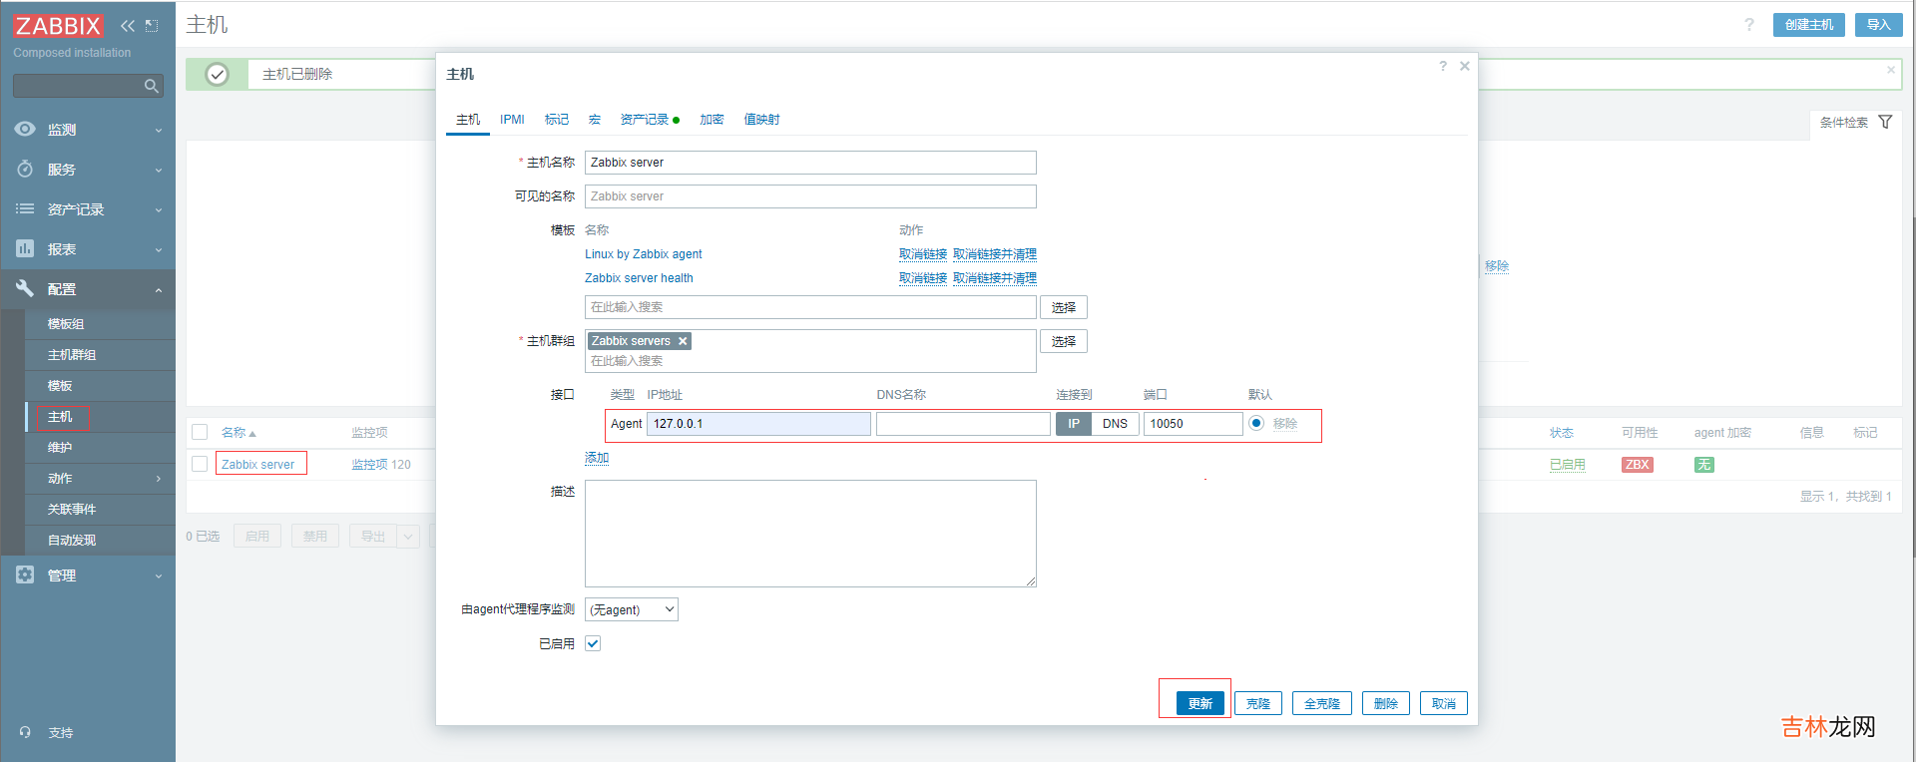Image resolution: width=1916 pixels, height=762 pixels.
Task: Click the 删除 delete button
Action: [1386, 703]
